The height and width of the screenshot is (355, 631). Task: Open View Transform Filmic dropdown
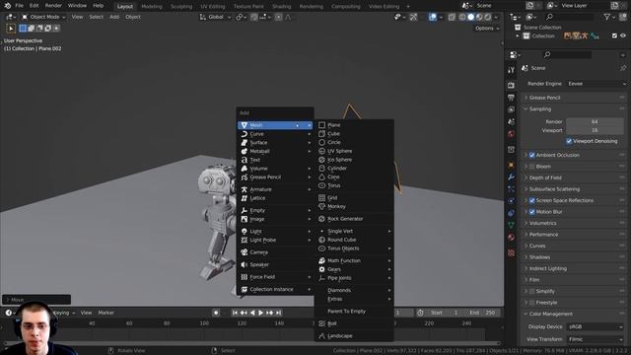tap(596, 339)
